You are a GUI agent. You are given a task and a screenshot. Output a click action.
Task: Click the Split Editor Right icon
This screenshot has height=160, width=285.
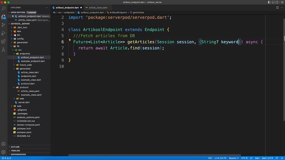coord(277,8)
